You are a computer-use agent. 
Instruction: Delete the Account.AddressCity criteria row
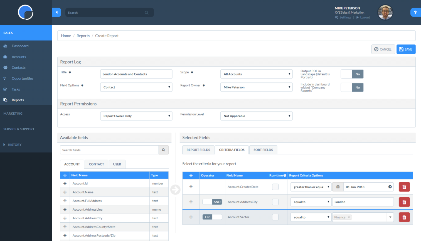click(x=404, y=202)
